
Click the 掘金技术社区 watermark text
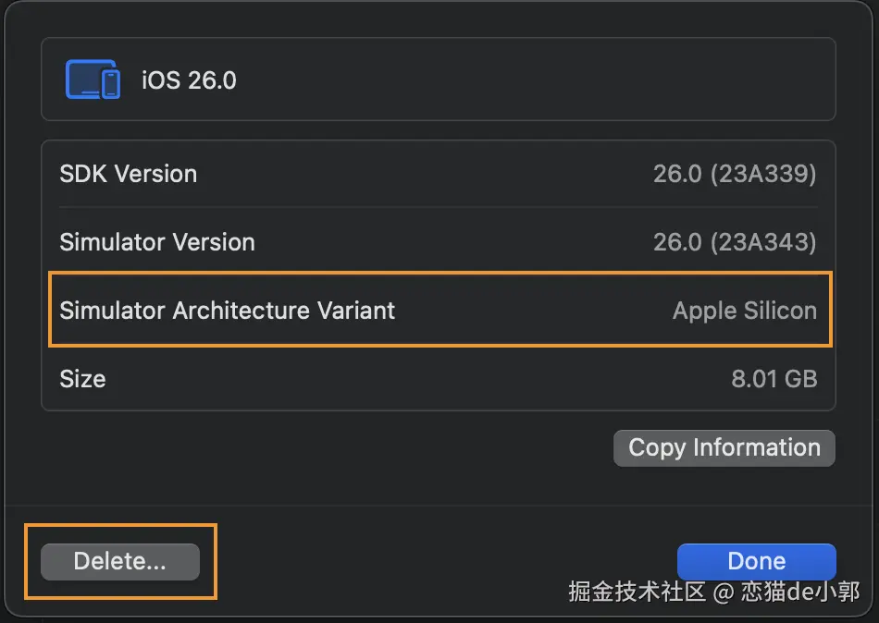point(637,592)
